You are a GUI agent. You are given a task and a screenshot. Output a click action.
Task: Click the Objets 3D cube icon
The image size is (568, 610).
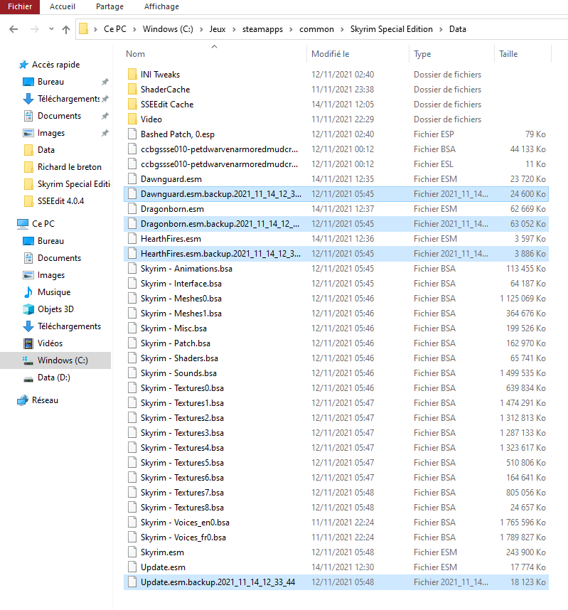click(28, 309)
